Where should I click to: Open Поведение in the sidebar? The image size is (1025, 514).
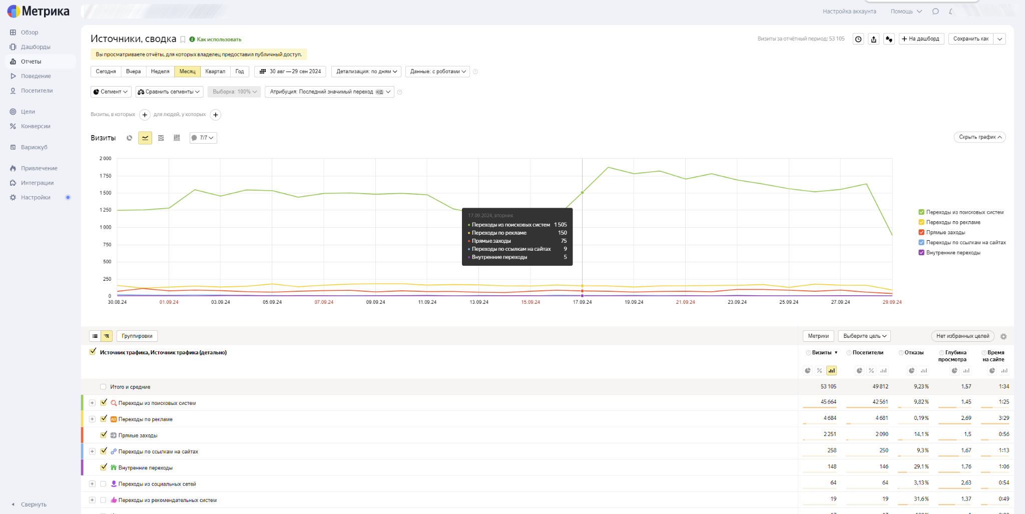tap(36, 76)
